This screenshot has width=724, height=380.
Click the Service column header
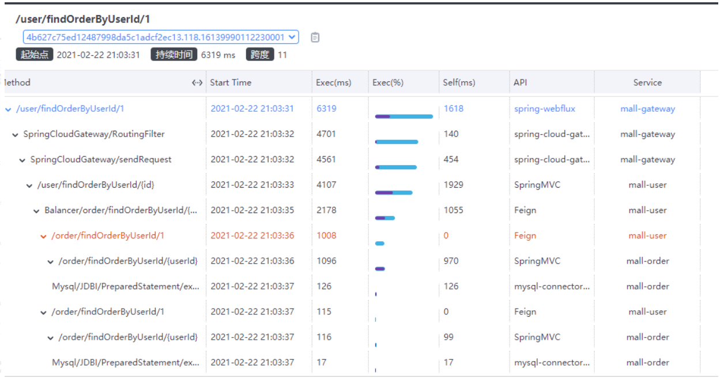point(647,82)
